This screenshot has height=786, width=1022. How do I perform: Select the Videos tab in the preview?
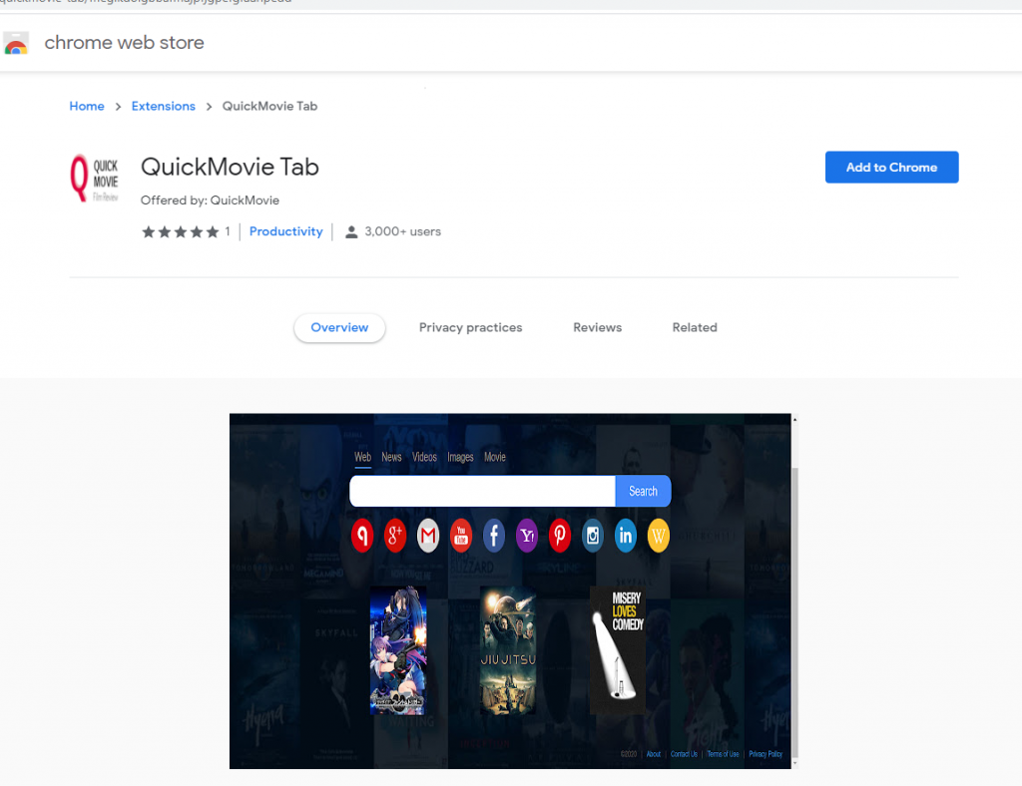click(424, 457)
